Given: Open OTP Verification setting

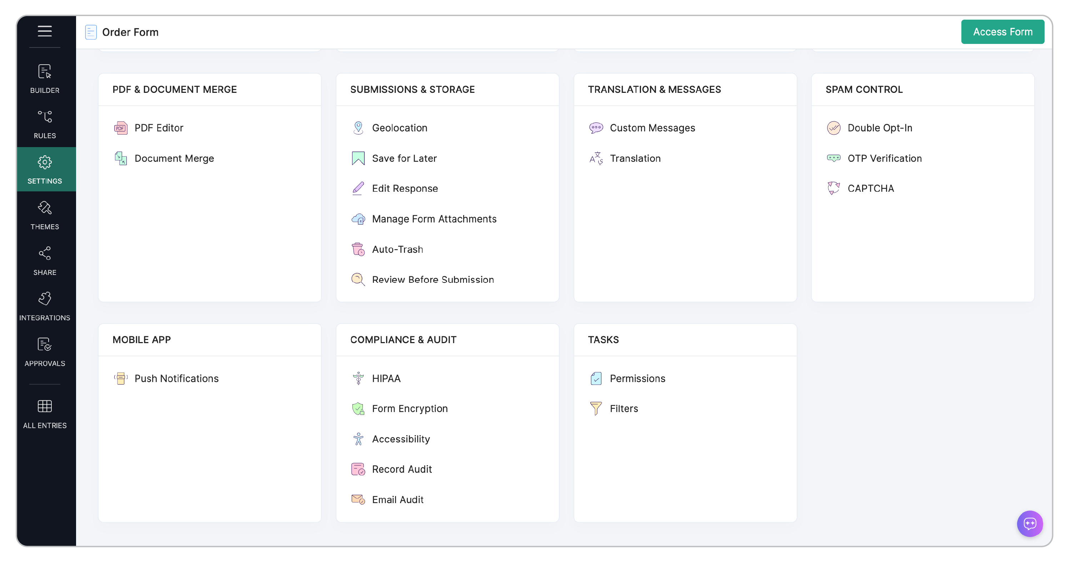Looking at the screenshot, I should (884, 158).
